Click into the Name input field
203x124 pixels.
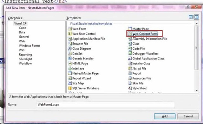click(105, 104)
